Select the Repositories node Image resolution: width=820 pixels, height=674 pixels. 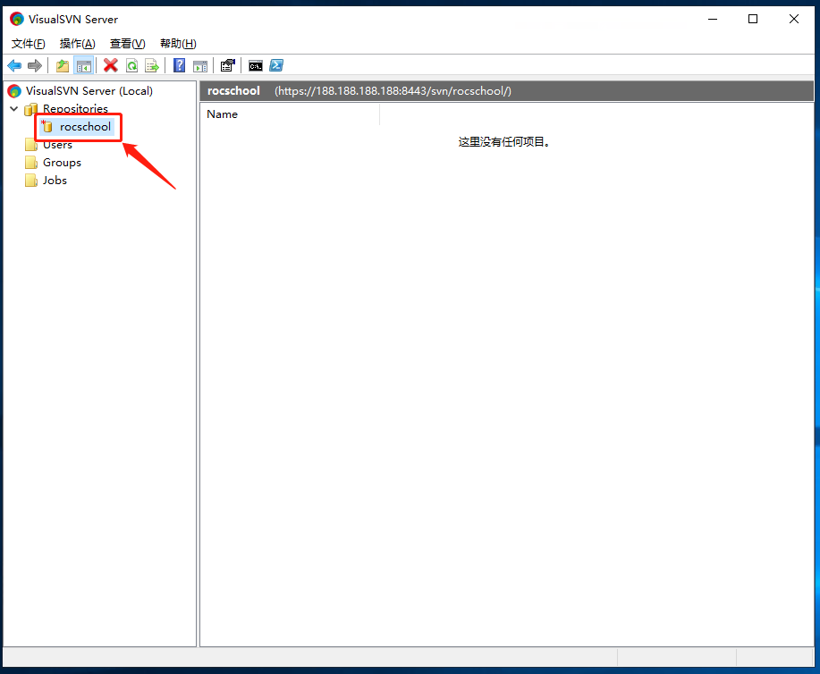[75, 109]
